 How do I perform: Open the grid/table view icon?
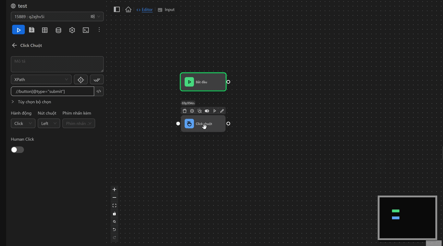45,30
